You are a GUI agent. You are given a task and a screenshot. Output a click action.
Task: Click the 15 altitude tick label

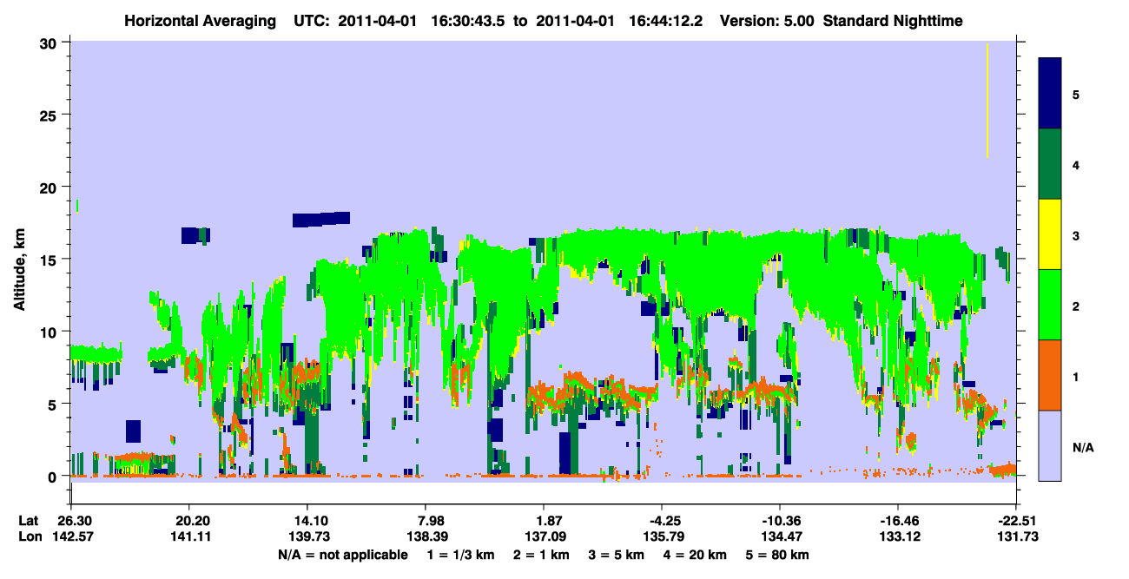(x=50, y=259)
